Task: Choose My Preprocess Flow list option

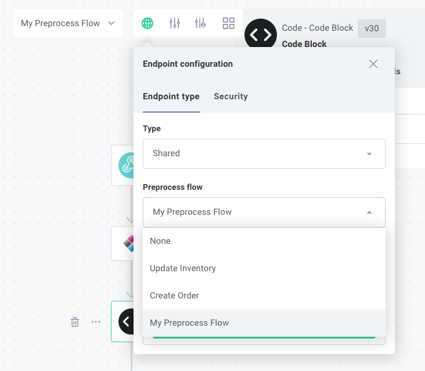Action: pos(264,323)
